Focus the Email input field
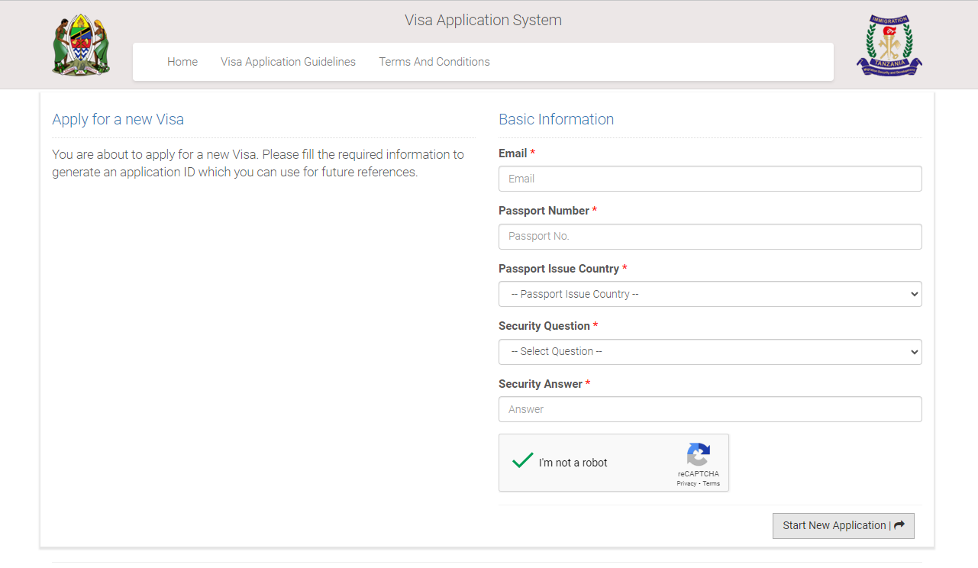978x568 pixels. click(x=710, y=179)
